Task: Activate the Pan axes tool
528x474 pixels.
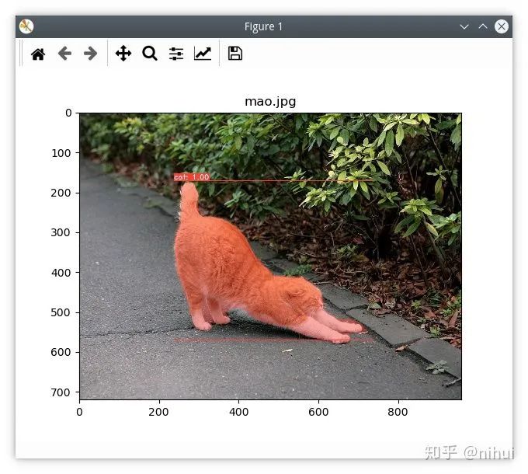Action: click(123, 54)
